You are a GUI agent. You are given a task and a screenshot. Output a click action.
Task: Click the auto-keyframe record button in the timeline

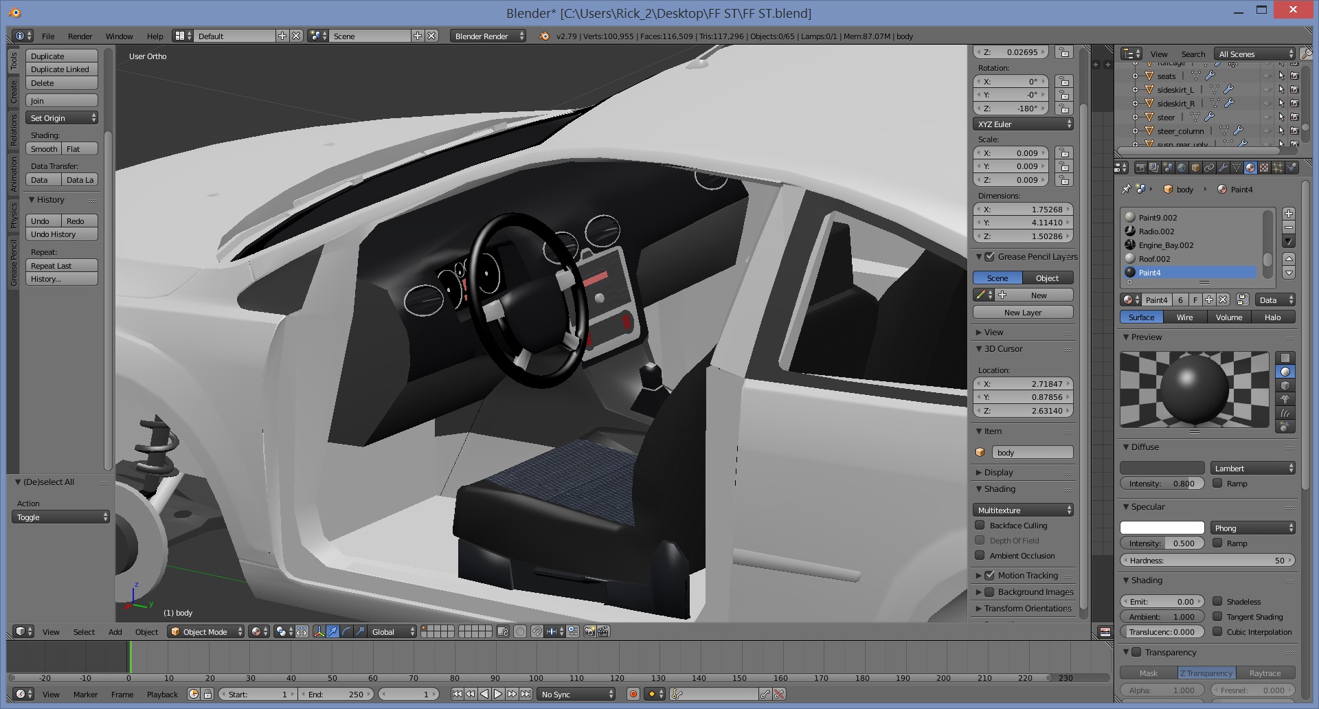pos(633,694)
